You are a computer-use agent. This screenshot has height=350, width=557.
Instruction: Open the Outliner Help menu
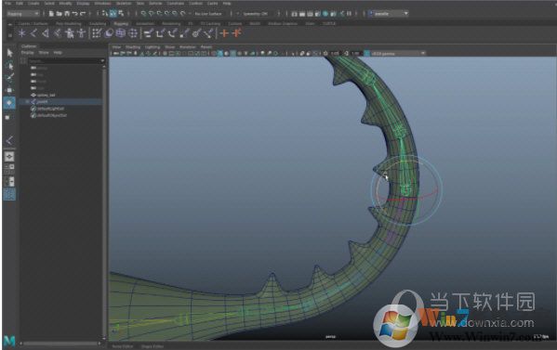pyautogui.click(x=58, y=53)
